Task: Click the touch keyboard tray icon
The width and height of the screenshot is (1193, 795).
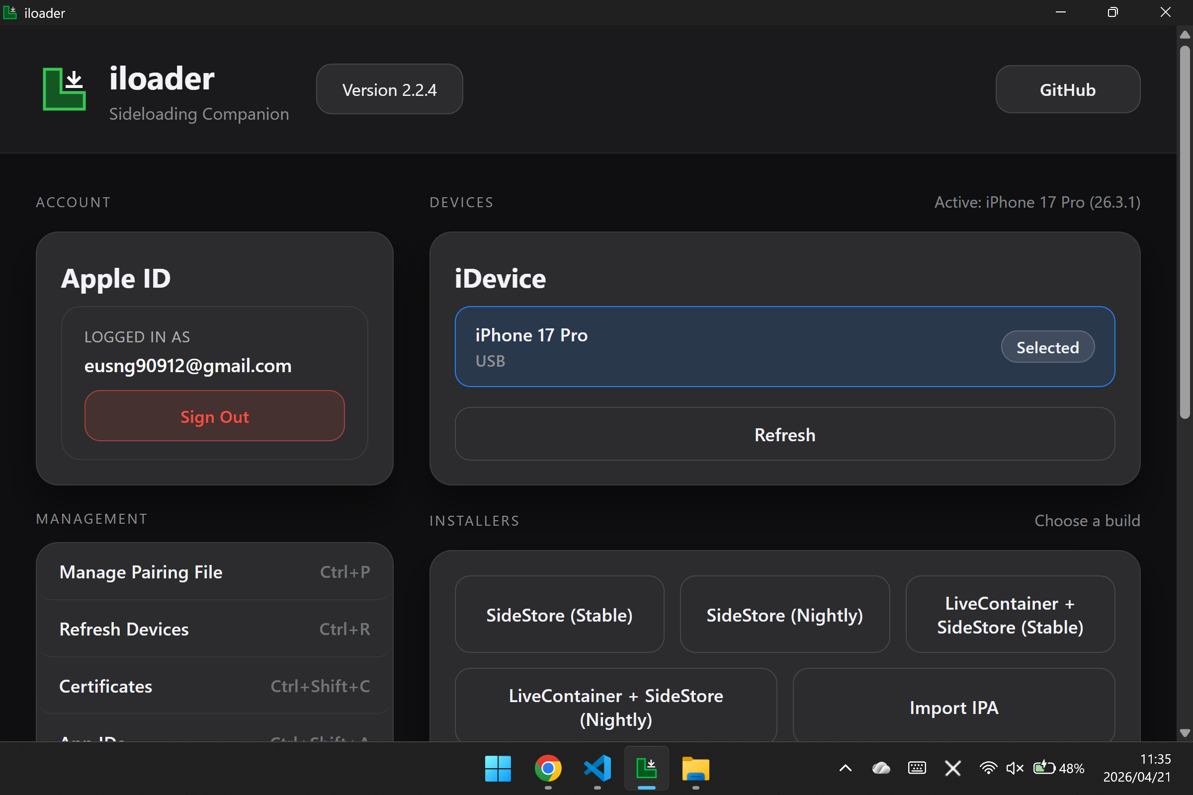Action: click(x=917, y=768)
